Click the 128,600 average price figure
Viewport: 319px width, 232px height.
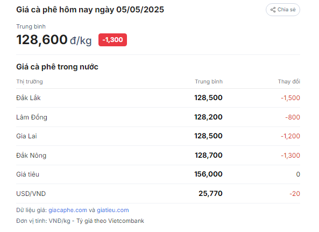click(42, 39)
